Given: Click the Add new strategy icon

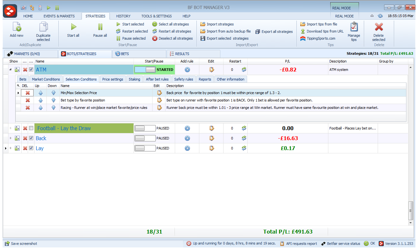Looking at the screenshot, I should pyautogui.click(x=16, y=27).
